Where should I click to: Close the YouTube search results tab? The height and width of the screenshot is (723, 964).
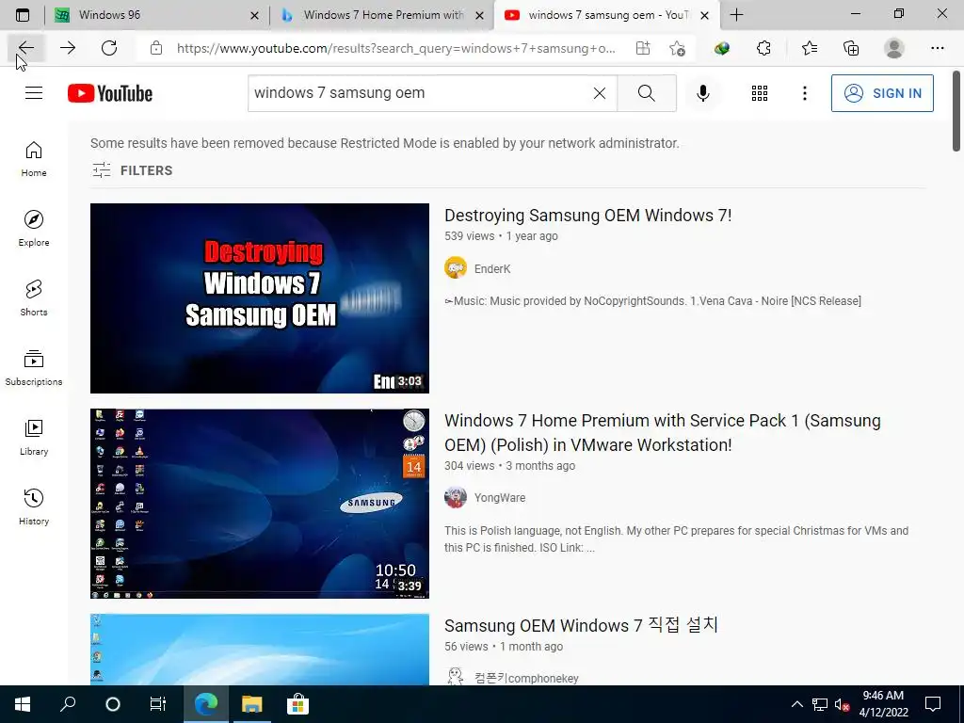(705, 15)
